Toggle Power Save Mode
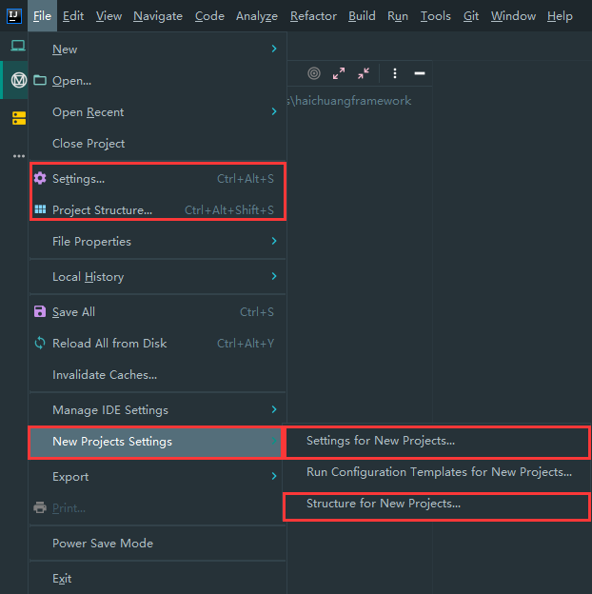This screenshot has height=594, width=592. click(x=103, y=544)
